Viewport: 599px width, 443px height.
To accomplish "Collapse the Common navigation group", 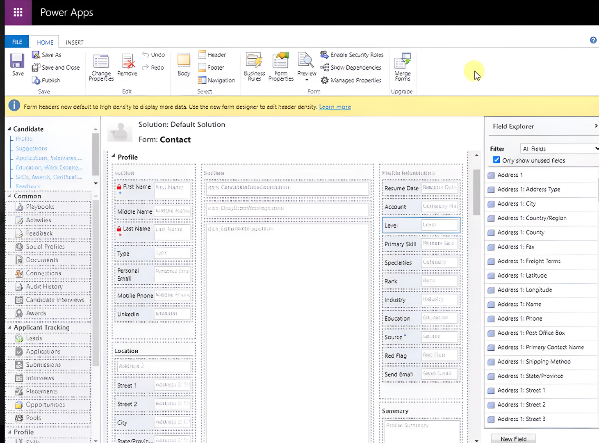I will [x=10, y=196].
